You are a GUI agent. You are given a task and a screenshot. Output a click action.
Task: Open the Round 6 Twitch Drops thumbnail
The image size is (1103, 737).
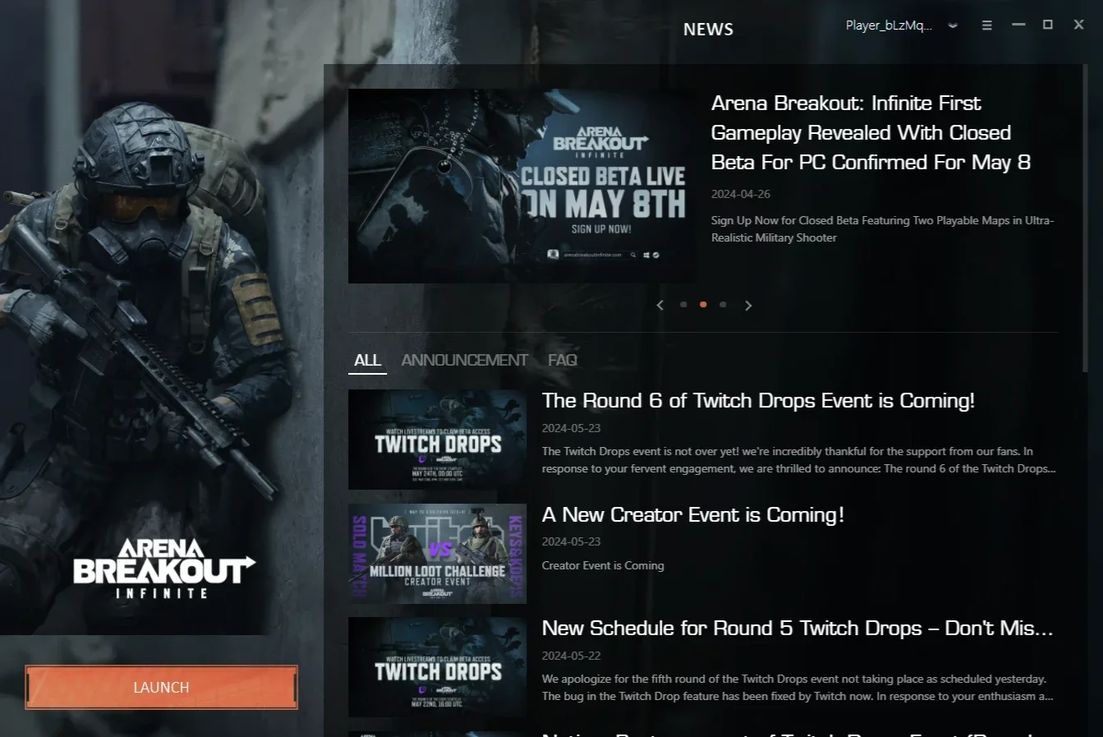437,440
